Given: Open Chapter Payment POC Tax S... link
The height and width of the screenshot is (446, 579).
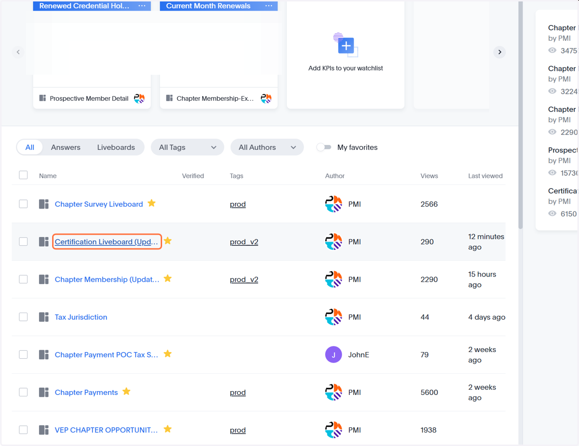Looking at the screenshot, I should (x=107, y=355).
